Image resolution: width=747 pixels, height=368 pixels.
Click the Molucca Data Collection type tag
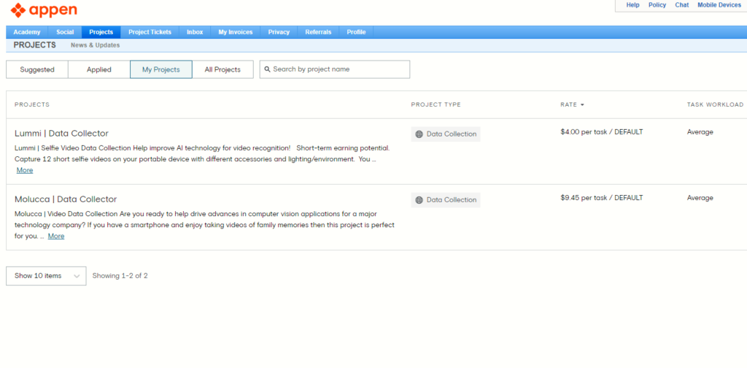[x=446, y=200]
